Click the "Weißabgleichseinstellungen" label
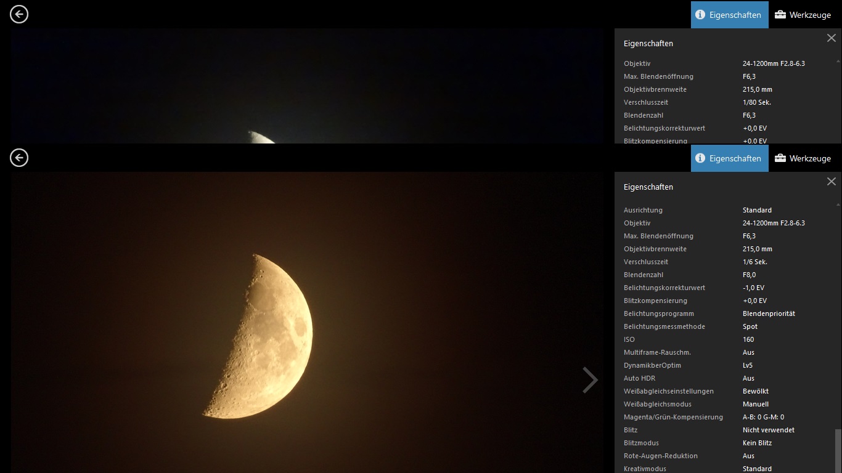 (x=669, y=391)
